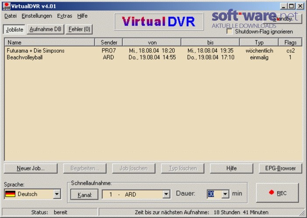Click end time 'Do., 19.08.04 17:10'
This screenshot has height=218, width=307.
point(210,58)
